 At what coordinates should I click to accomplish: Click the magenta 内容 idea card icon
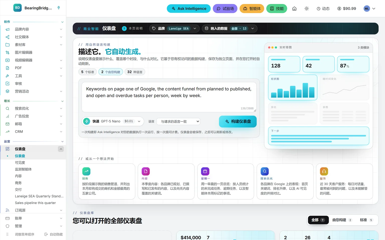click(x=146, y=171)
